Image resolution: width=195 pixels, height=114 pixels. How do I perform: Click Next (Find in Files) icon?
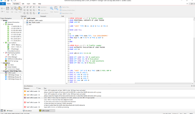pyautogui.click(x=61, y=13)
